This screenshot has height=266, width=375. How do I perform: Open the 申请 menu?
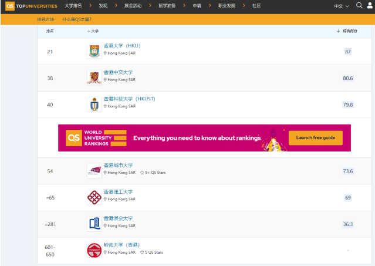coord(197,5)
